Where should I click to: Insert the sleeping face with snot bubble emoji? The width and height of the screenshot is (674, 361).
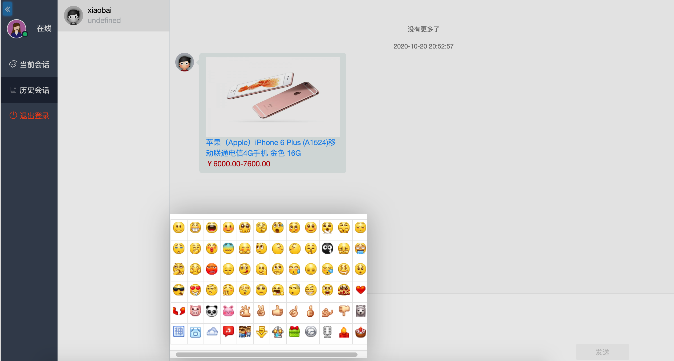pyautogui.click(x=327, y=269)
